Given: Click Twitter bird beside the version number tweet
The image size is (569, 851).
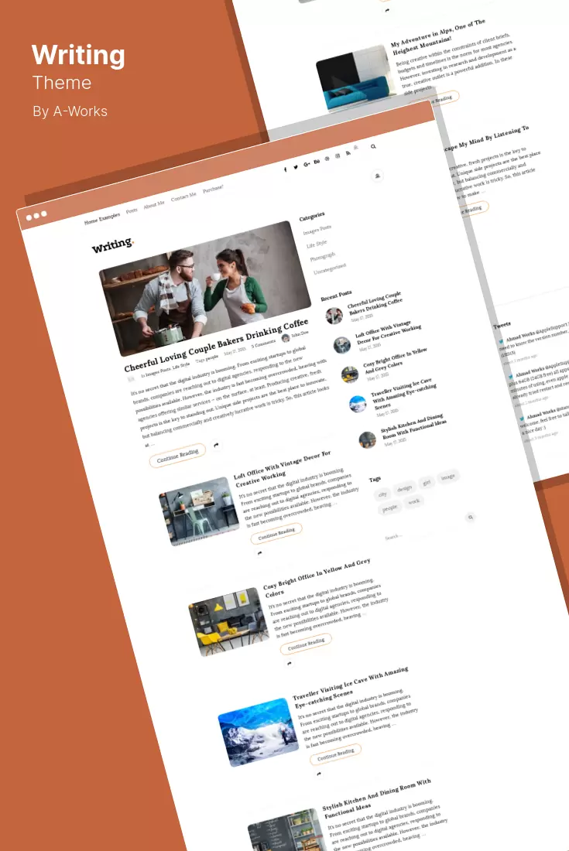Looking at the screenshot, I should click(x=501, y=341).
